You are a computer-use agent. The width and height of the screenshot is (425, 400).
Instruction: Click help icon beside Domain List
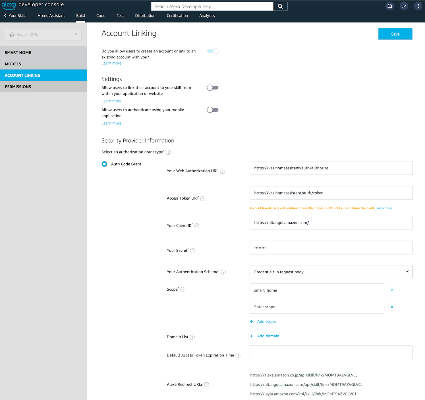point(192,337)
